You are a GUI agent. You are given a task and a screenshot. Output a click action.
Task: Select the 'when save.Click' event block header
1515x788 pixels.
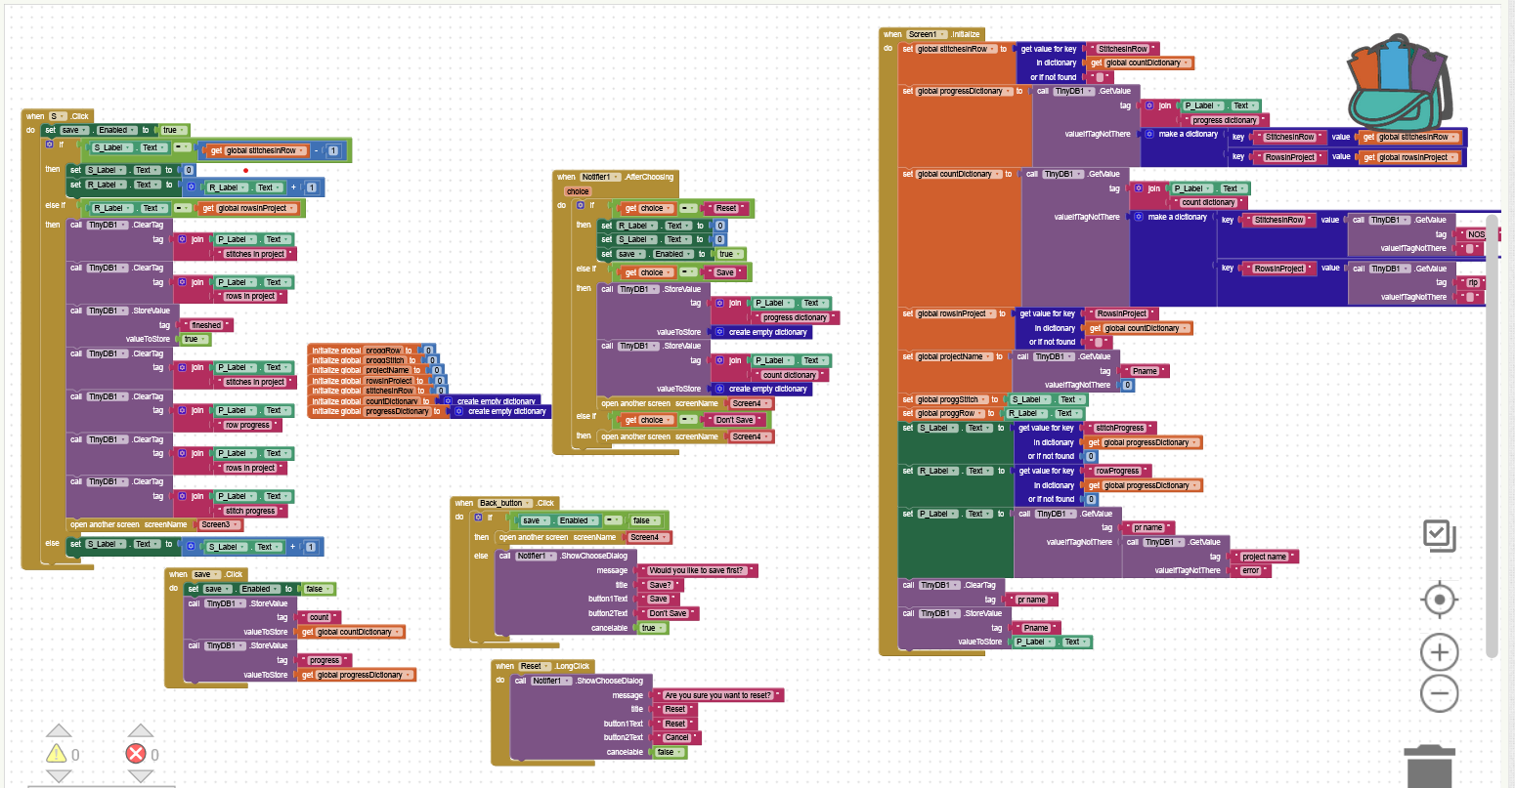(178, 574)
